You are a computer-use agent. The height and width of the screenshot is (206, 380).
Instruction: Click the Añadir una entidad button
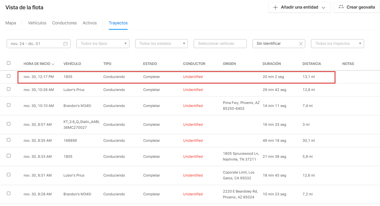pyautogui.click(x=300, y=7)
